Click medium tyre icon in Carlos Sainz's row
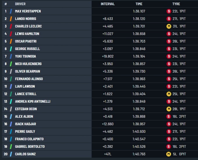198x160 pixels. pos(169,154)
